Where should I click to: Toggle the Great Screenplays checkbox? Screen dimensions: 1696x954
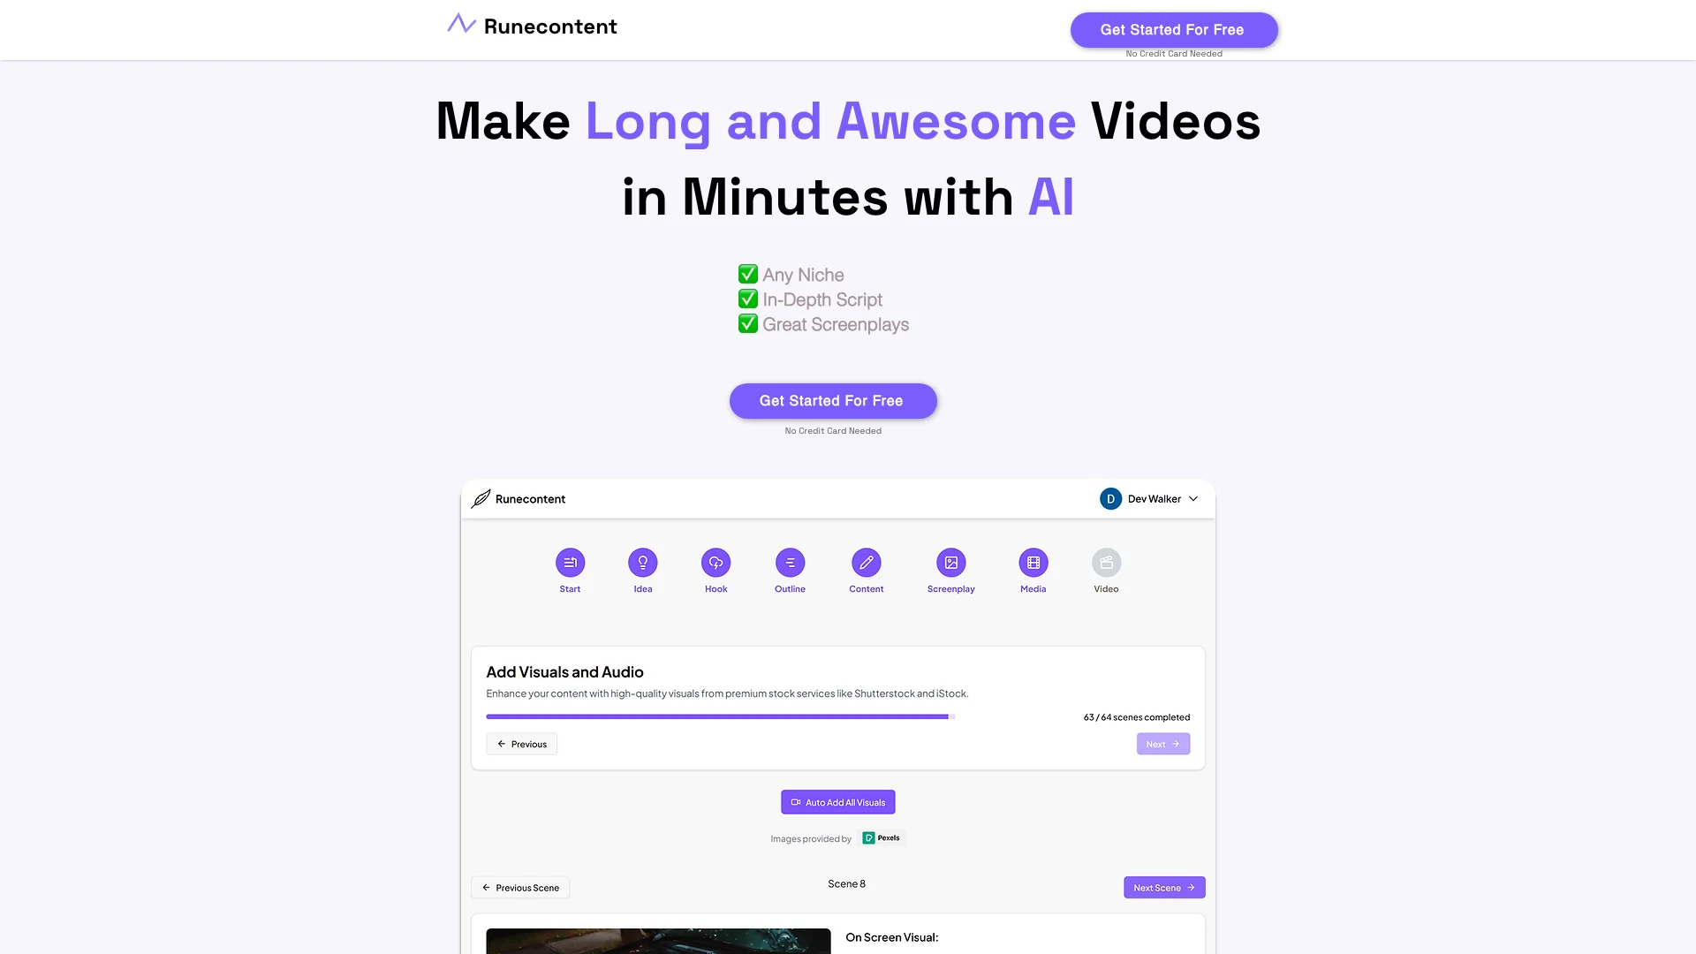(x=748, y=324)
